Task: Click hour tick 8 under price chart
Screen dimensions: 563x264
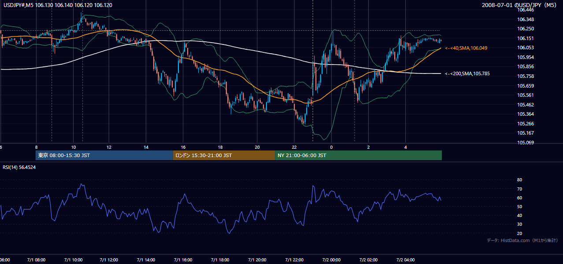Action: point(36,147)
